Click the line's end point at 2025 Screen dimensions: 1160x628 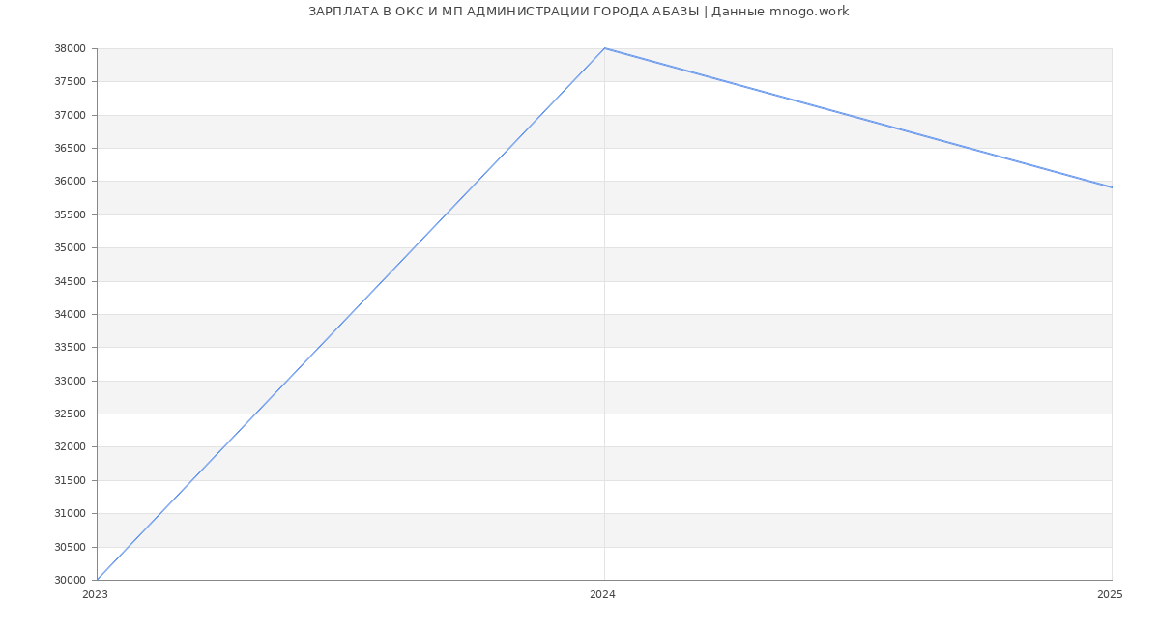tap(1112, 187)
